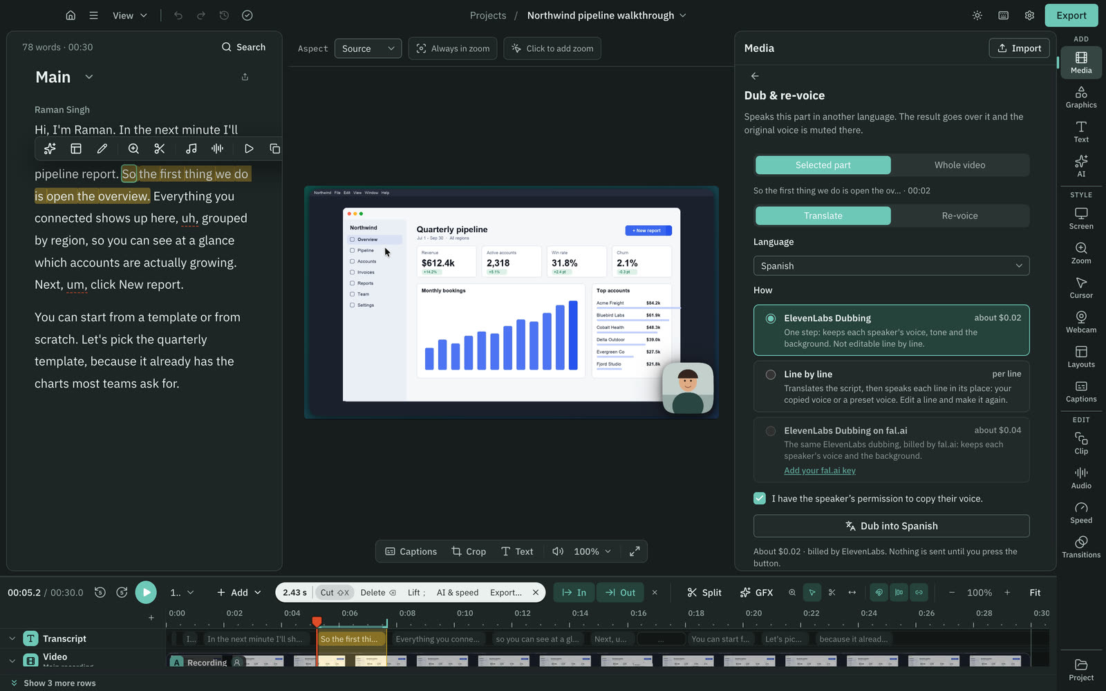The width and height of the screenshot is (1106, 691).
Task: Click the timeline playhead marker
Action: (317, 622)
